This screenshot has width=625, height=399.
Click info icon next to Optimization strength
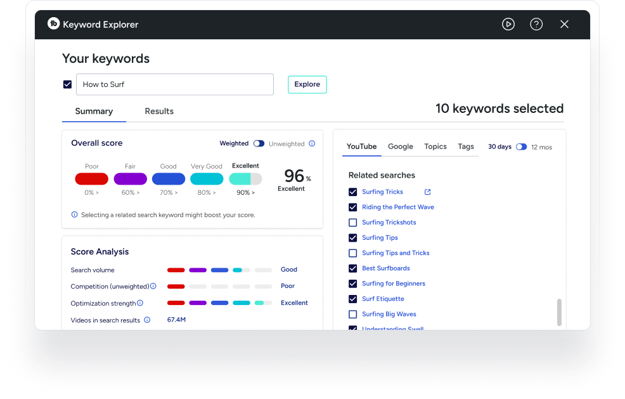140,303
